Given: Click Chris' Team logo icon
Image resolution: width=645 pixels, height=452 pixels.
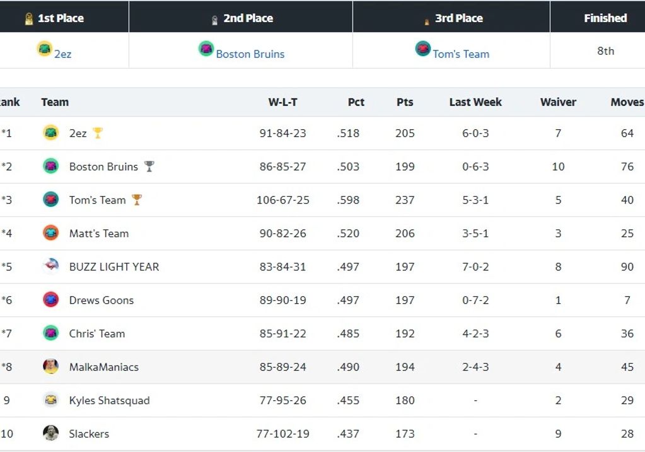Looking at the screenshot, I should pos(50,333).
